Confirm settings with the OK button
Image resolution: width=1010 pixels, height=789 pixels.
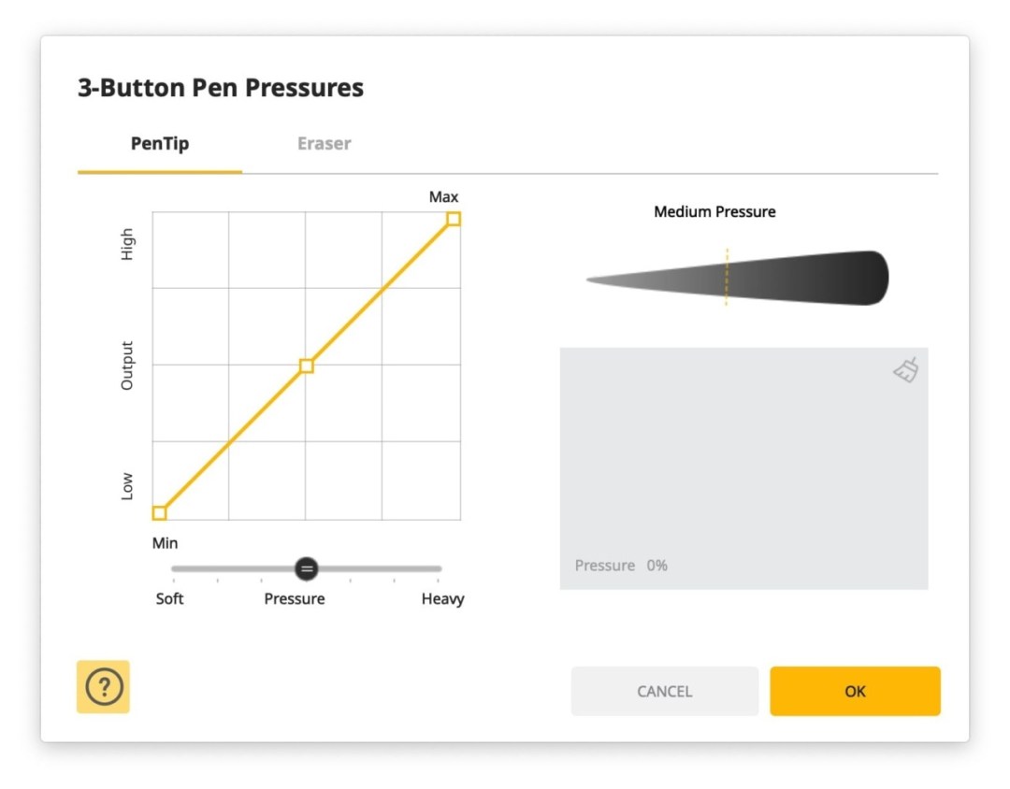855,691
